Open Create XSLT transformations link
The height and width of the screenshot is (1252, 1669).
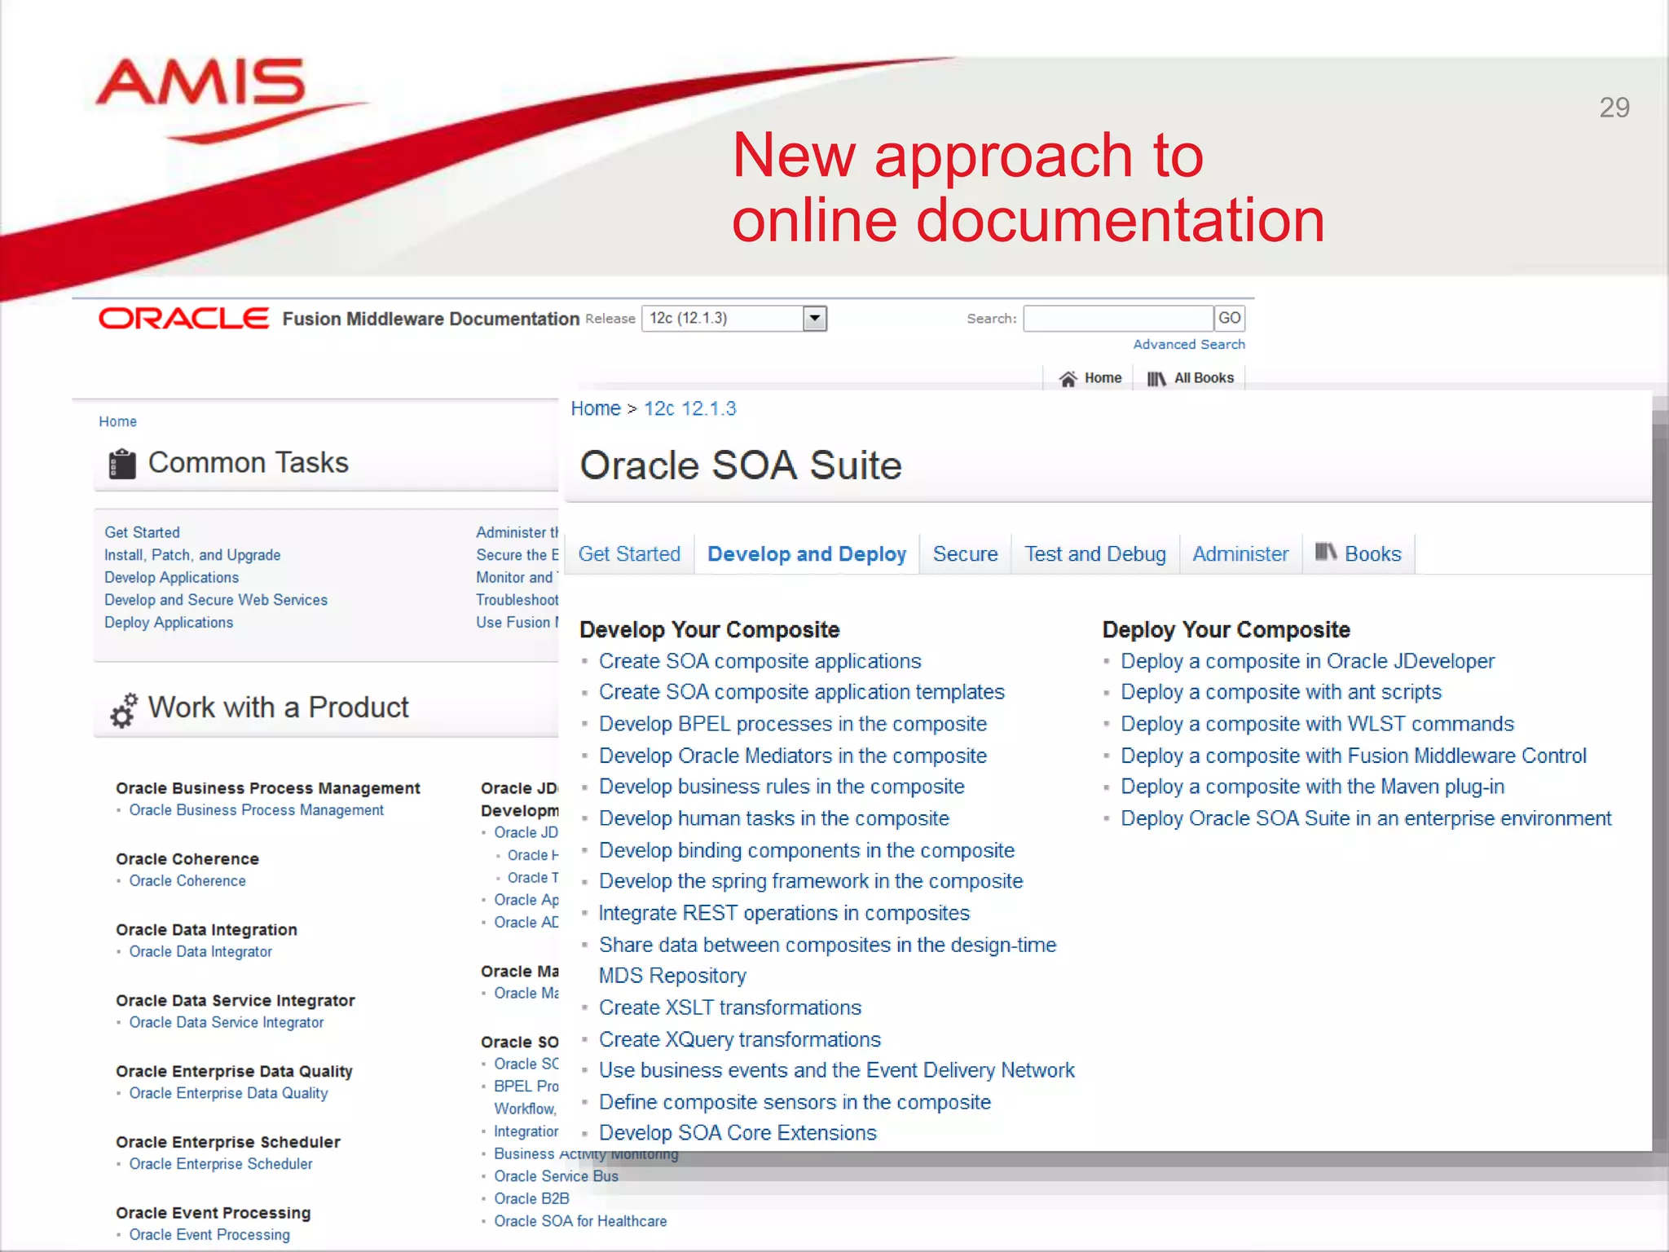730,1007
